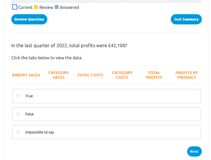The image size is (211, 160).
Task: Click the gray Answered legend swatch
Action: click(x=56, y=7)
